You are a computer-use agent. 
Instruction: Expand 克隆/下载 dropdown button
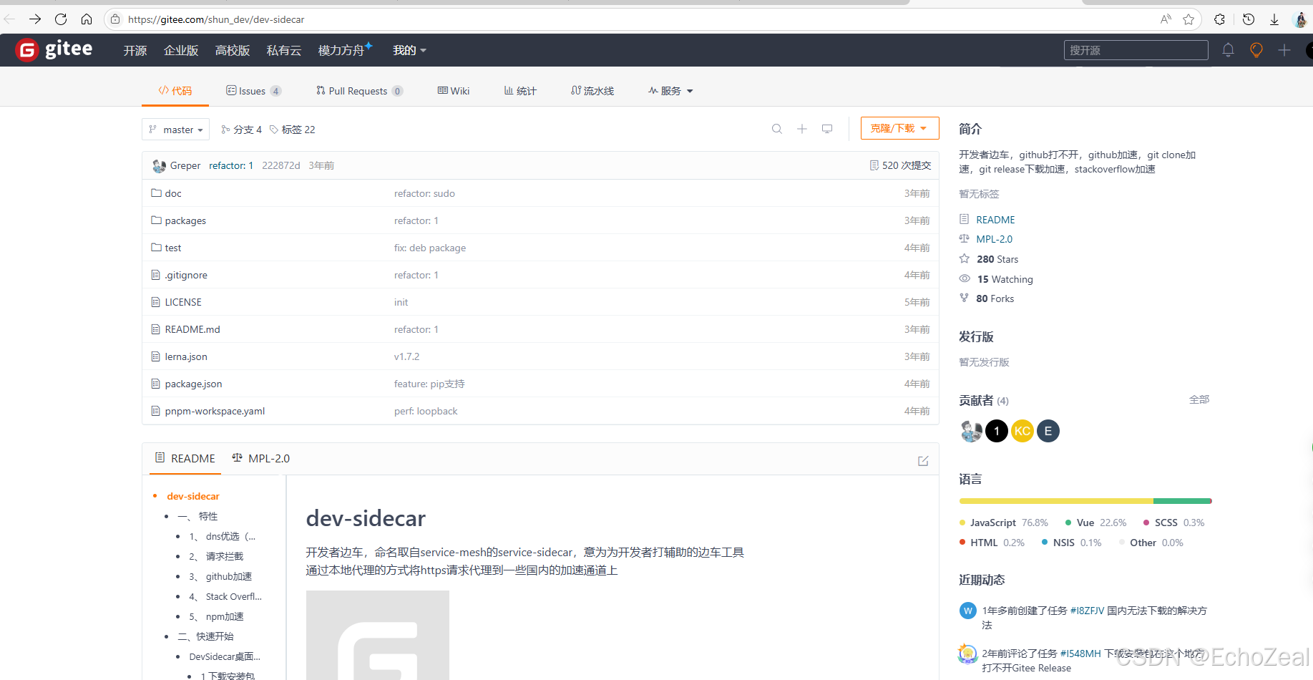pyautogui.click(x=899, y=128)
